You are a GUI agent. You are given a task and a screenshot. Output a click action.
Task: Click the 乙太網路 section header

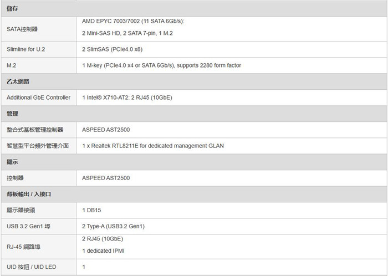18,81
